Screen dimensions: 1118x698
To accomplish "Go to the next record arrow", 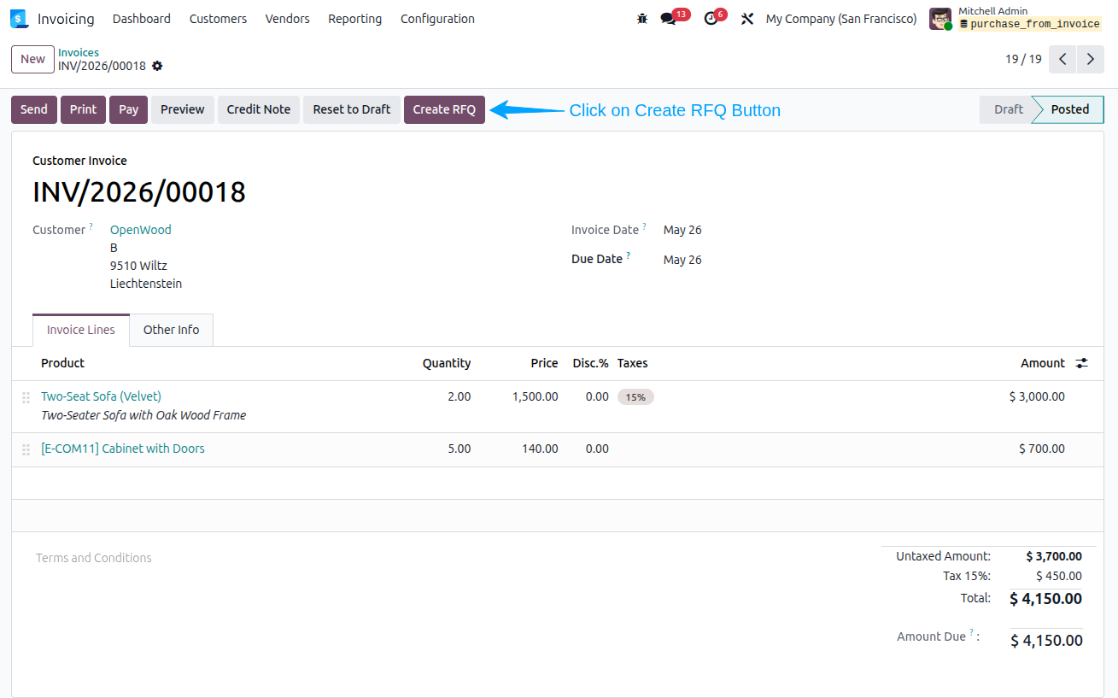I will point(1091,59).
